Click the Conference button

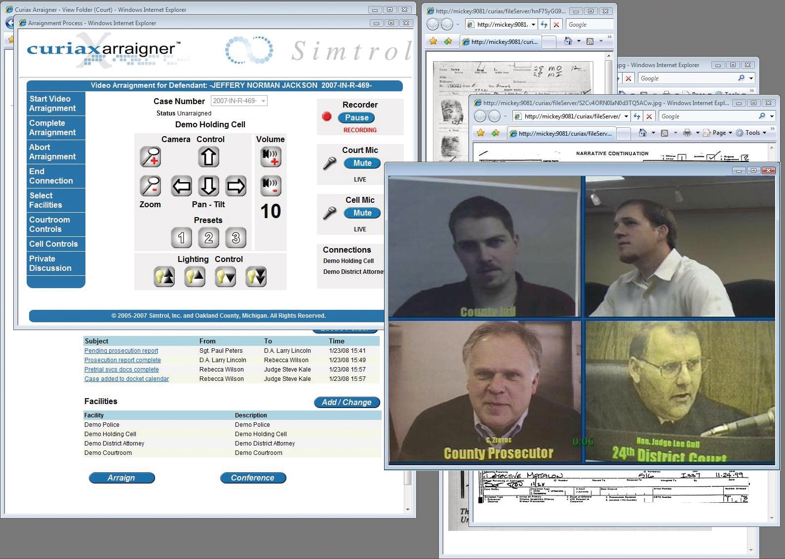(x=253, y=478)
